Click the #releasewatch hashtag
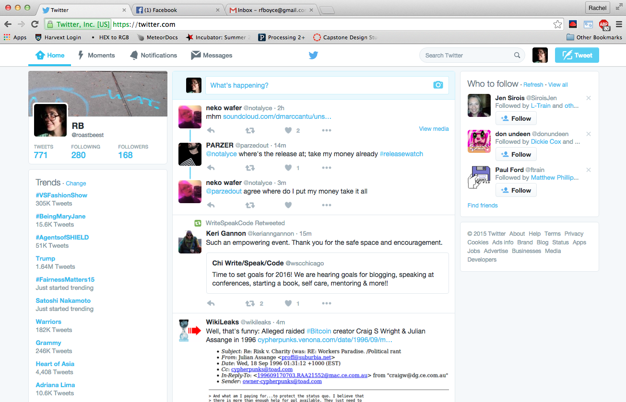The image size is (626, 402). click(401, 154)
